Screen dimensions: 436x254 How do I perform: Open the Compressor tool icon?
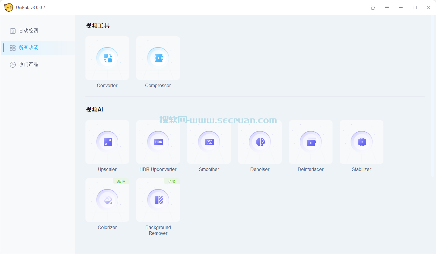[x=158, y=58]
